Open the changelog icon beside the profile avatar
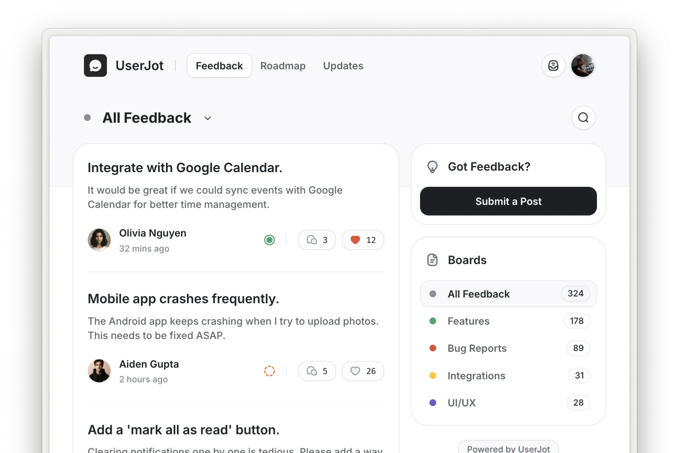 [x=553, y=66]
